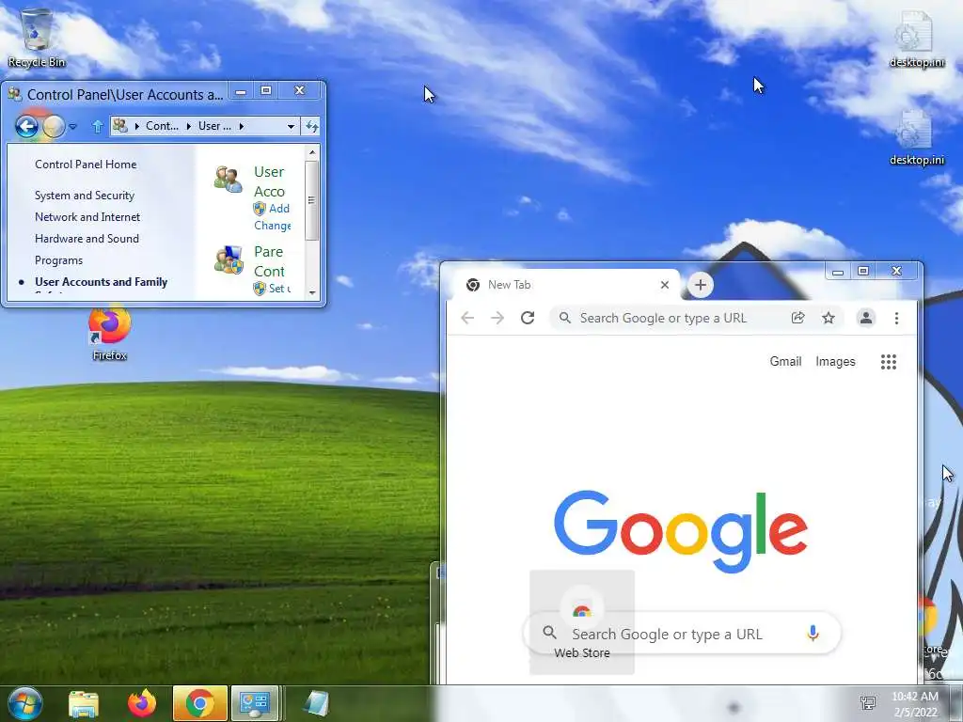
Task: Open the Recycle Bin desktop icon
Action: pyautogui.click(x=37, y=38)
